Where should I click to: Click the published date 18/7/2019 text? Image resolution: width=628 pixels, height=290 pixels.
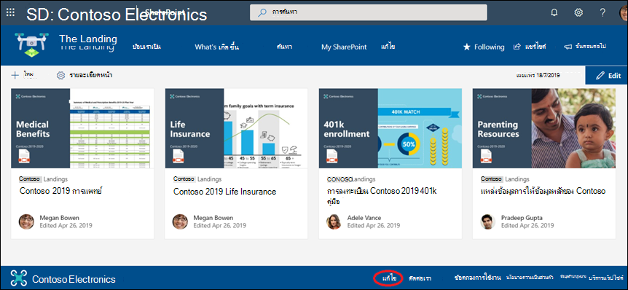click(538, 75)
